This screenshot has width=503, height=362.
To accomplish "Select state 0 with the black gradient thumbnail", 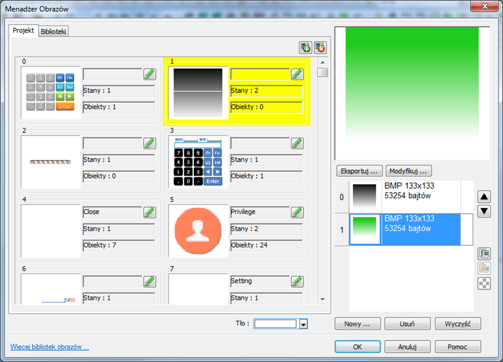I will pyautogui.click(x=364, y=196).
